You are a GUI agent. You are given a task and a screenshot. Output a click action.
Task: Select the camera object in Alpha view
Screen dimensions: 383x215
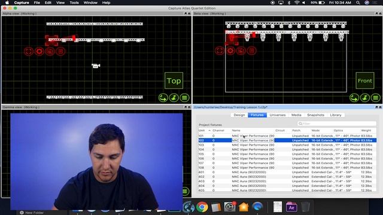coord(96,66)
